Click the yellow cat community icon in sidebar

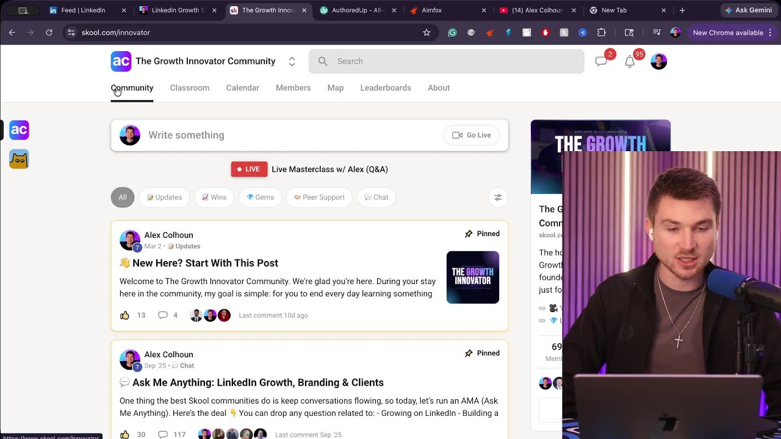pos(19,159)
